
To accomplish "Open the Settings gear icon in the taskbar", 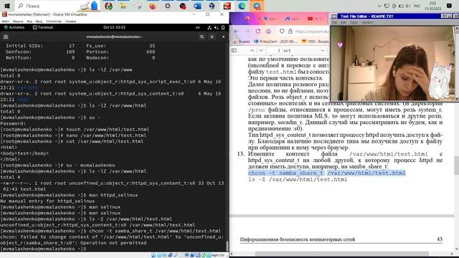I will [167, 6].
